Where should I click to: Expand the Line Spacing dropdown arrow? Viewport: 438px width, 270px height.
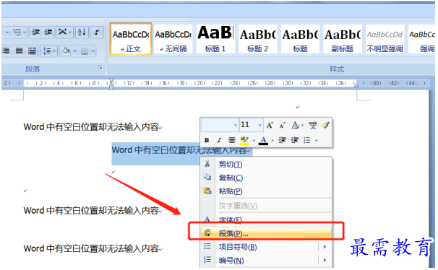point(54,51)
